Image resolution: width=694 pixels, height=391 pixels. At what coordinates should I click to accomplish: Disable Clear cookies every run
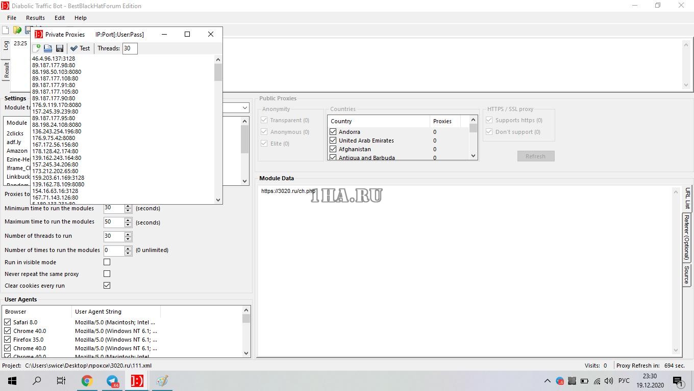[107, 285]
